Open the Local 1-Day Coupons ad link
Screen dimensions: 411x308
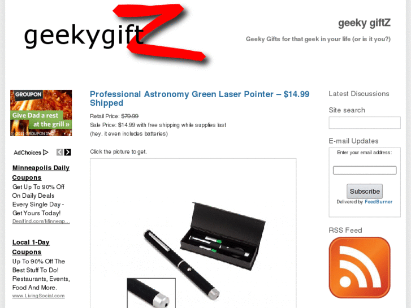click(31, 247)
